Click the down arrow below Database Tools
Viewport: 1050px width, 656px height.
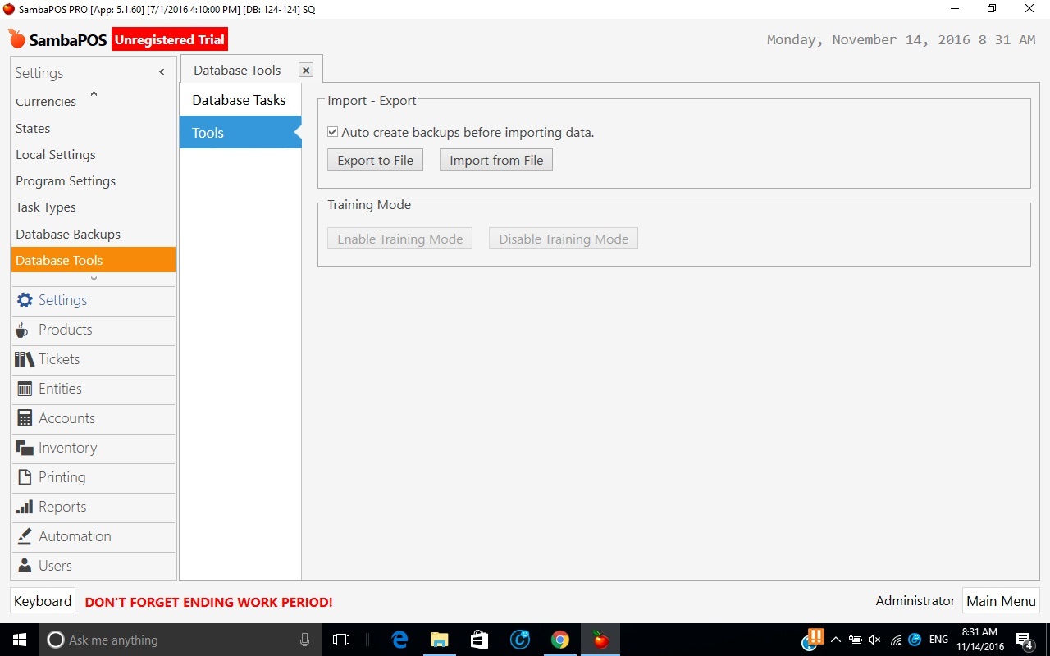click(94, 279)
